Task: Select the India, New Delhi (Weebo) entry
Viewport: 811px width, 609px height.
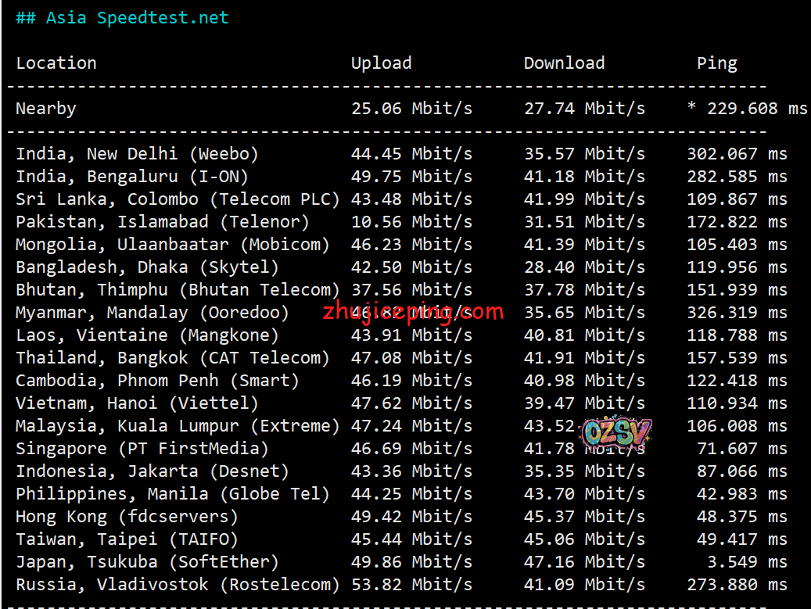Action: (x=137, y=154)
